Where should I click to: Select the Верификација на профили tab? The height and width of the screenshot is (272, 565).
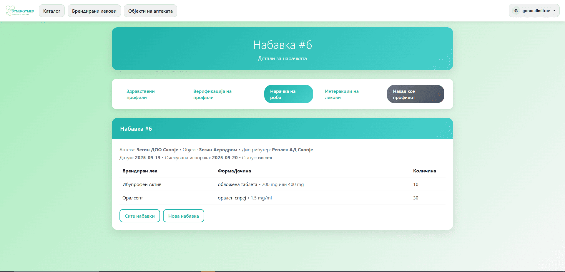click(x=212, y=94)
